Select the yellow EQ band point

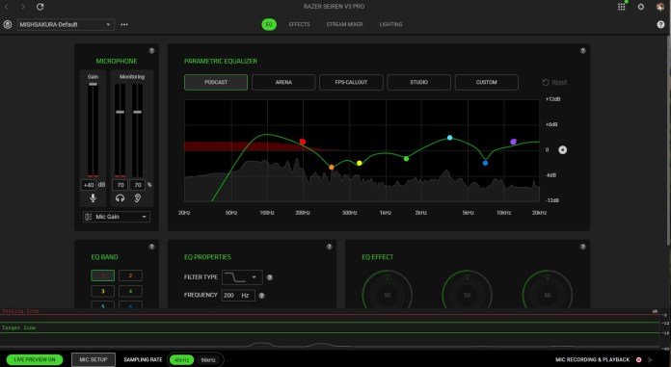pos(360,163)
